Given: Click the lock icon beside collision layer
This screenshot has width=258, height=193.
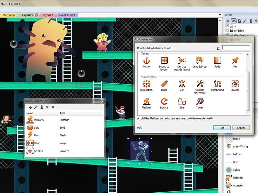Looking at the screenshot, I should click(231, 30).
